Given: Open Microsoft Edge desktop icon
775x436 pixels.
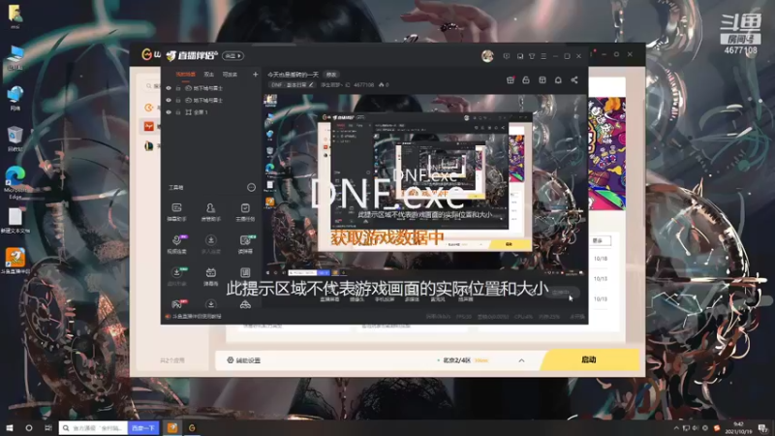Looking at the screenshot, I should pyautogui.click(x=15, y=182).
